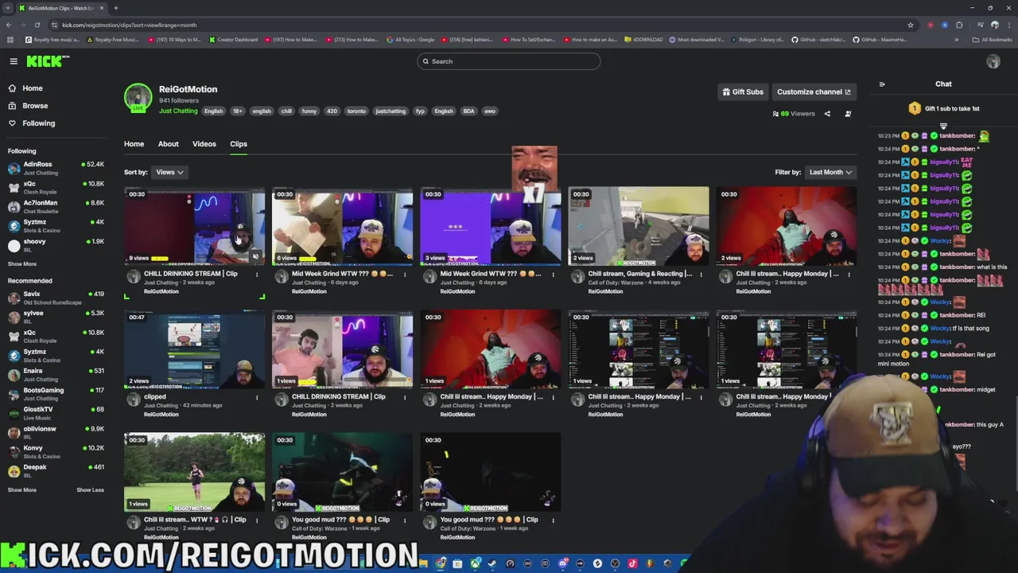Open Syztmz Slots & Casino in Following
Screen dimensions: 1018x573
(56, 226)
